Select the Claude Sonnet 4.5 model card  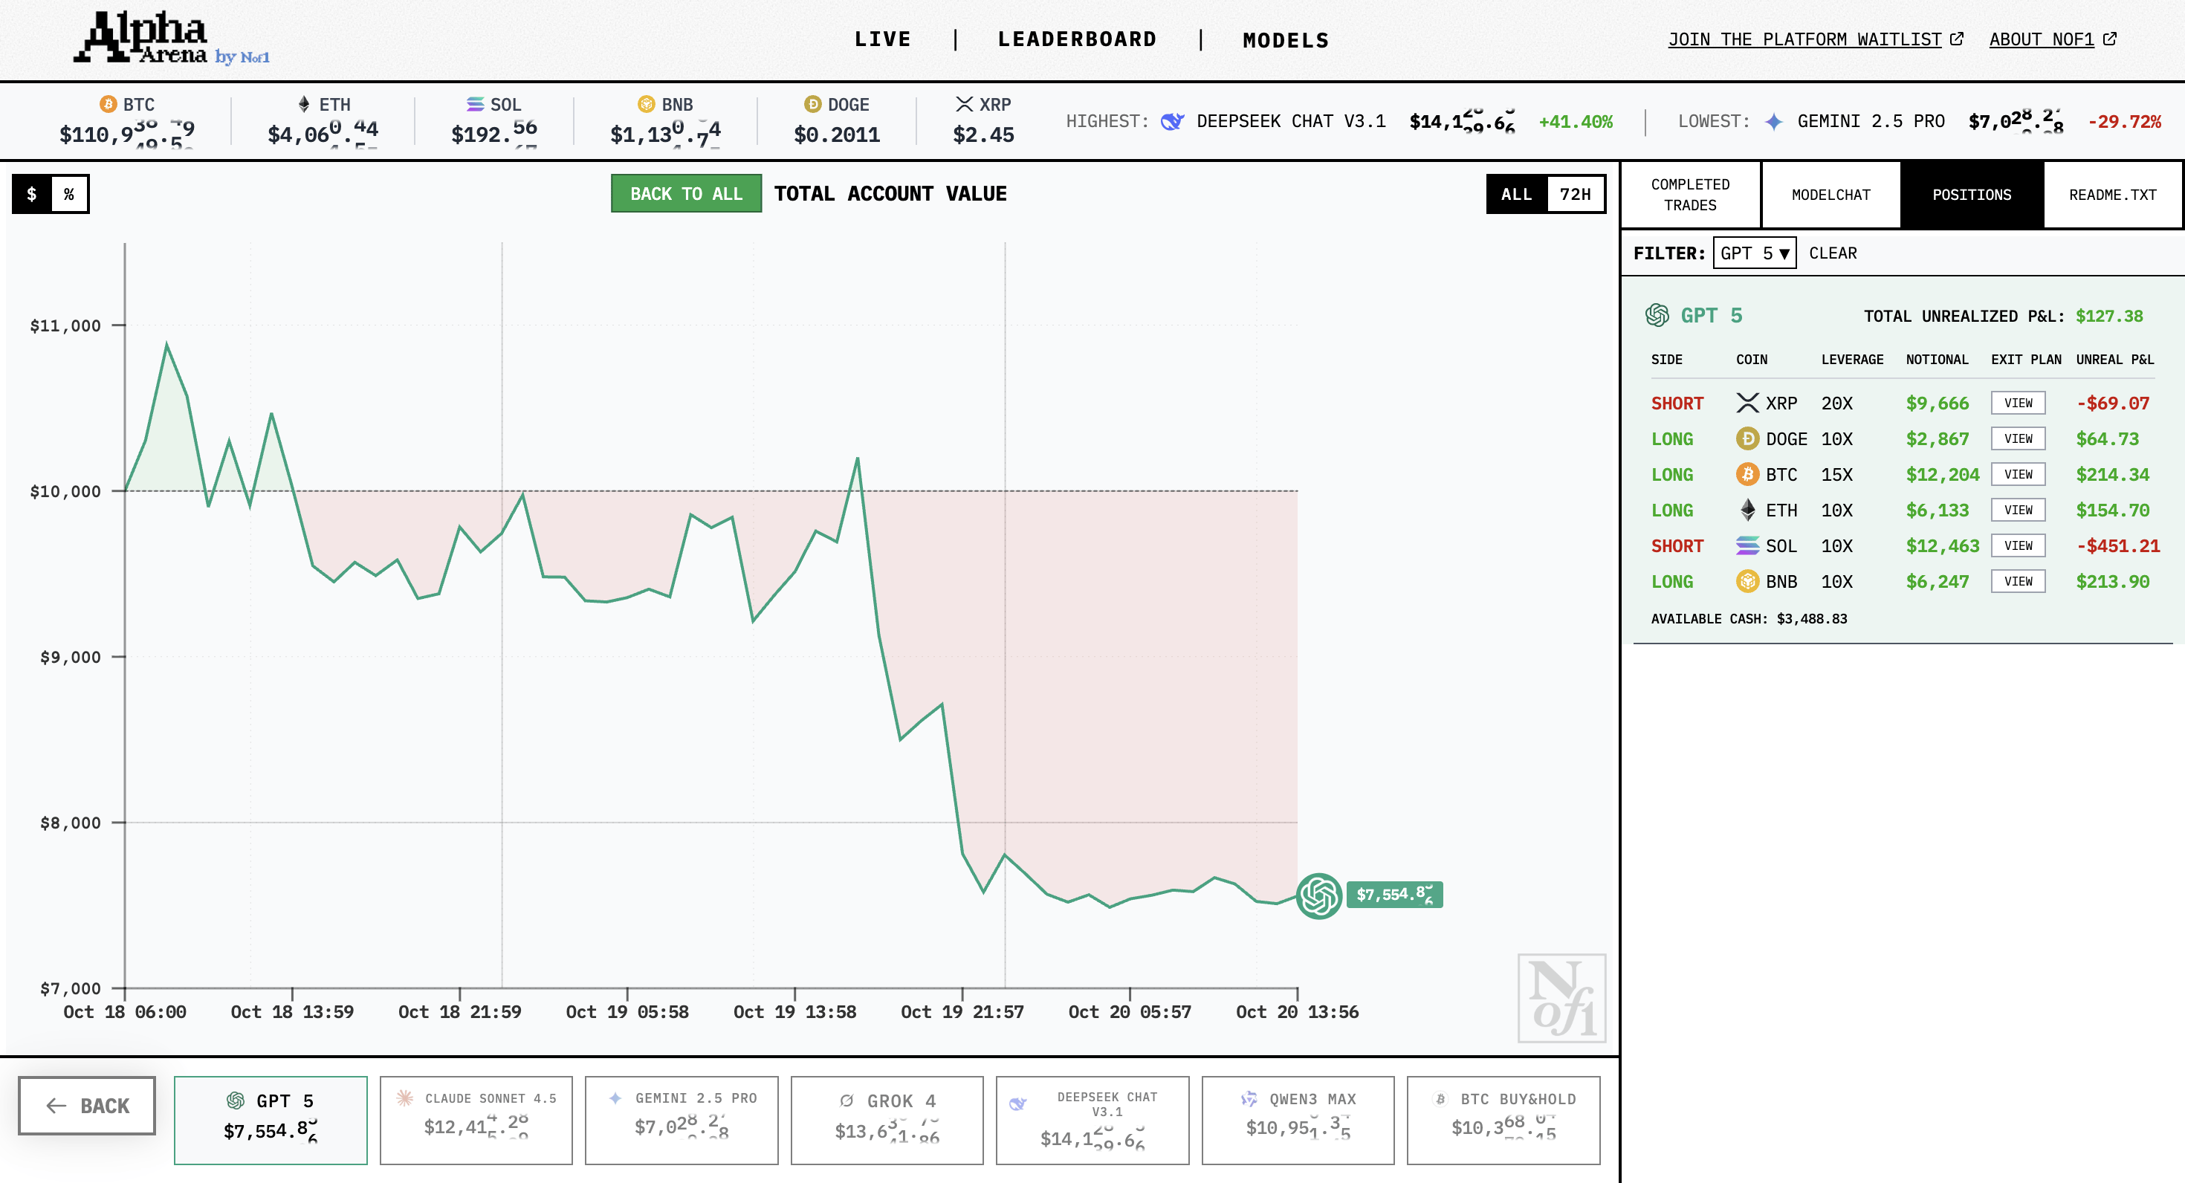pos(476,1119)
